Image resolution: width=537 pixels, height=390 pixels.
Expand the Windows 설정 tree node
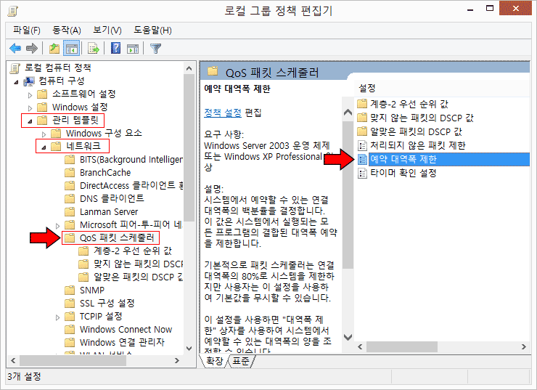pyautogui.click(x=30, y=108)
